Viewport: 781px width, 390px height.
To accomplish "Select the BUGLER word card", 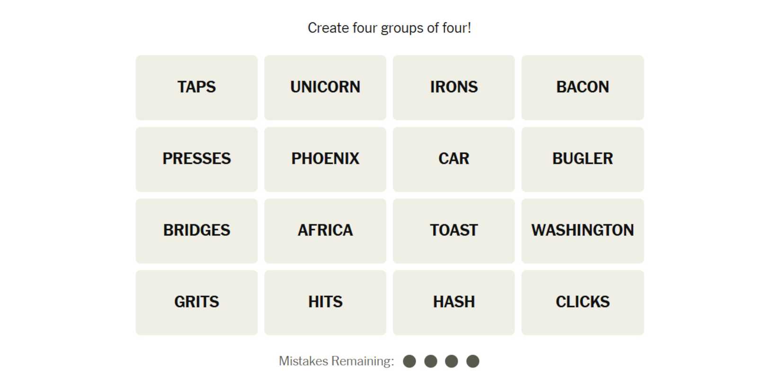I will 582,159.
